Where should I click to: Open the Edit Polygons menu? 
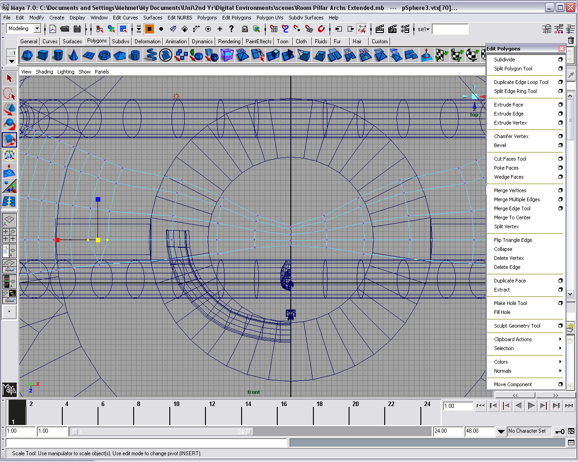236,18
